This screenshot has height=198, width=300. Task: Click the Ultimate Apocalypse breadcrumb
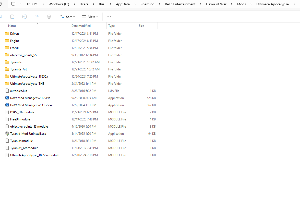tap(272, 4)
